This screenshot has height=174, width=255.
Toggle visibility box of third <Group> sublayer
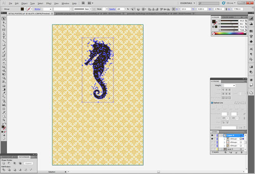pos(212,146)
